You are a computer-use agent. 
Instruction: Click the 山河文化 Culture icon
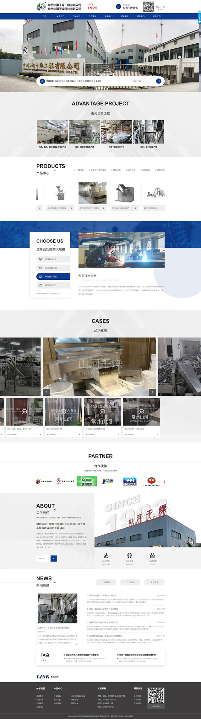[x=106, y=556]
